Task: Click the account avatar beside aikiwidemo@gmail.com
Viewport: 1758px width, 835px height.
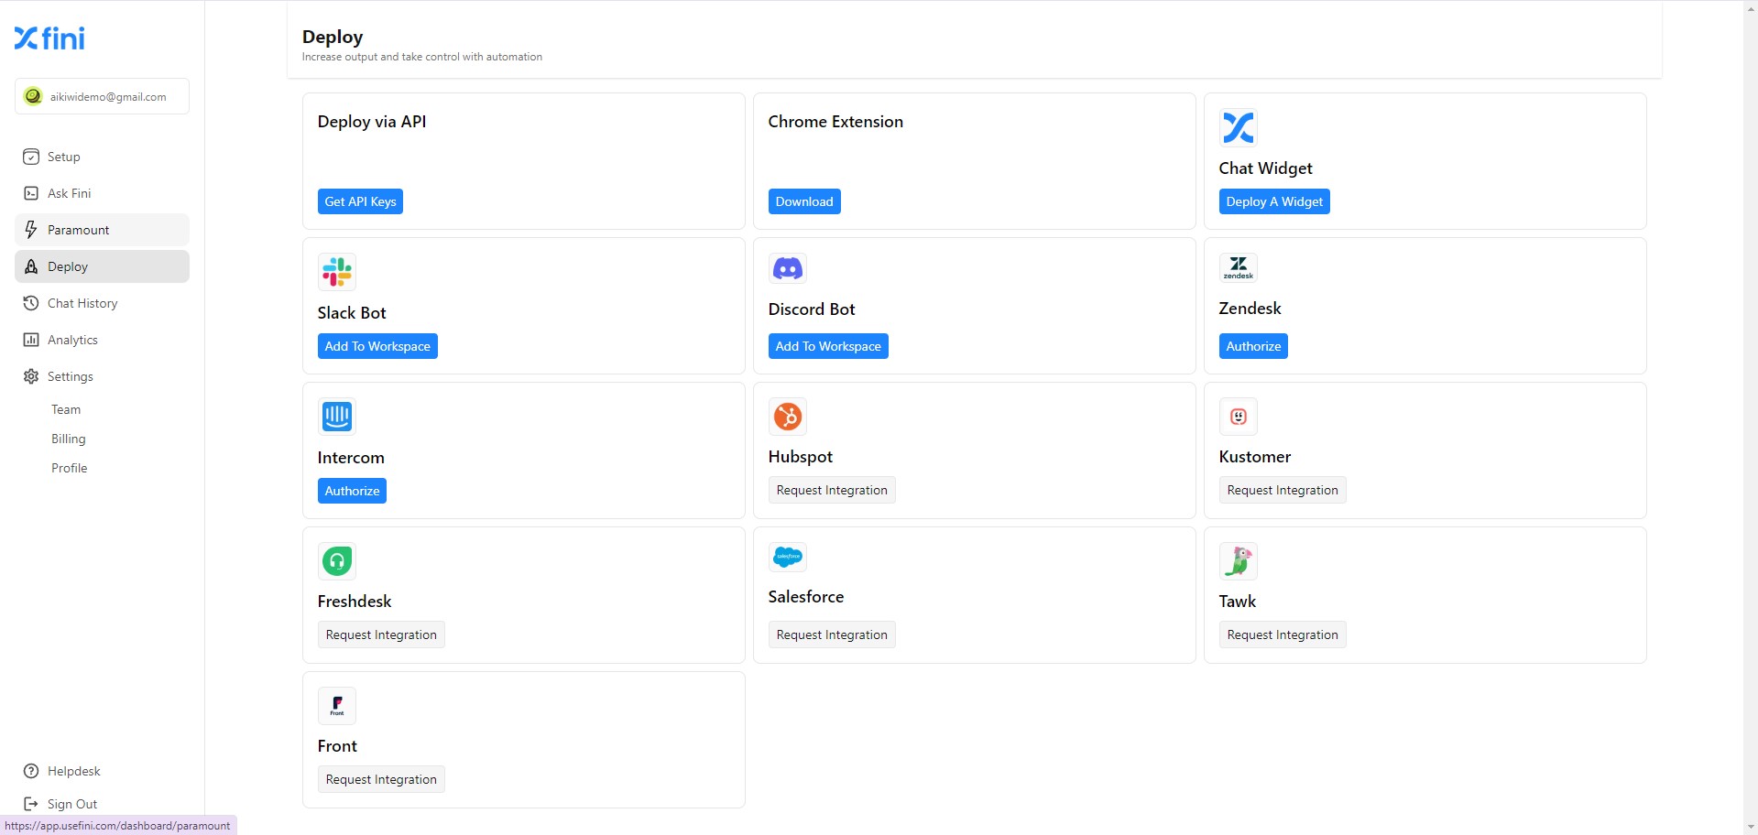Action: [33, 96]
